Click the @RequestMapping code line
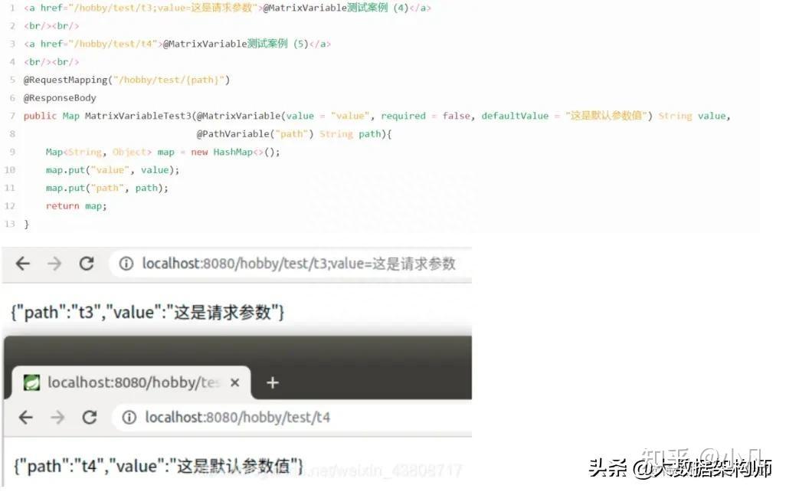Viewport: 786px width, 492px height. 126,80
